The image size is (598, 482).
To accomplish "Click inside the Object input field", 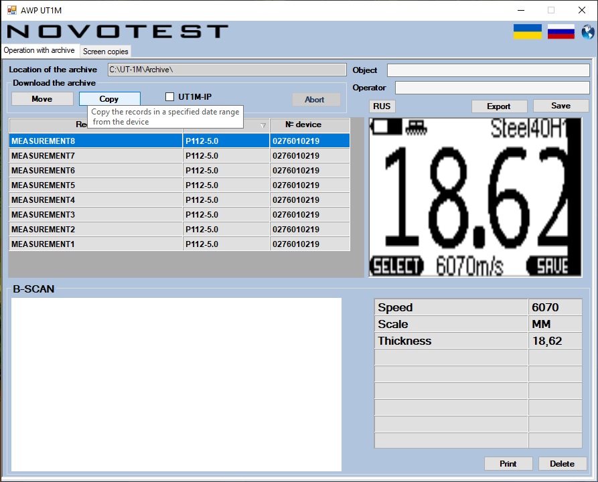I will pos(492,70).
